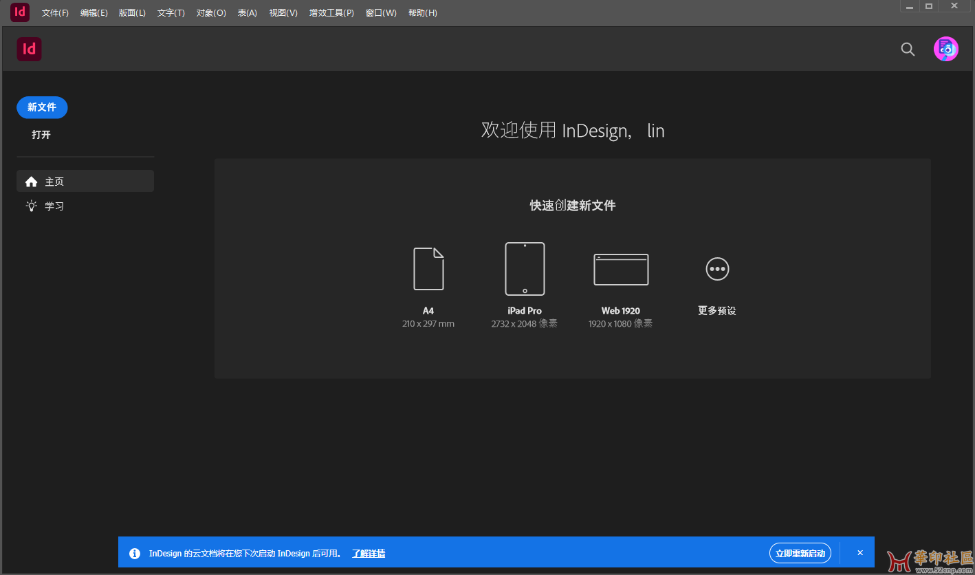The image size is (975, 575).
Task: Click the 1920 x 1080 像素 size text
Action: click(x=621, y=324)
